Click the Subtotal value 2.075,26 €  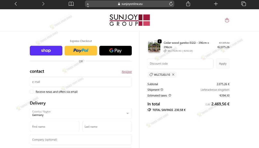click(223, 84)
